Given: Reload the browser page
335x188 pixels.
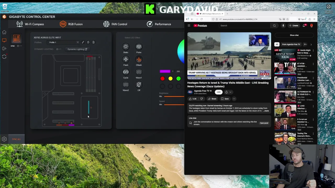Looking at the screenshot, I should click(202, 19).
